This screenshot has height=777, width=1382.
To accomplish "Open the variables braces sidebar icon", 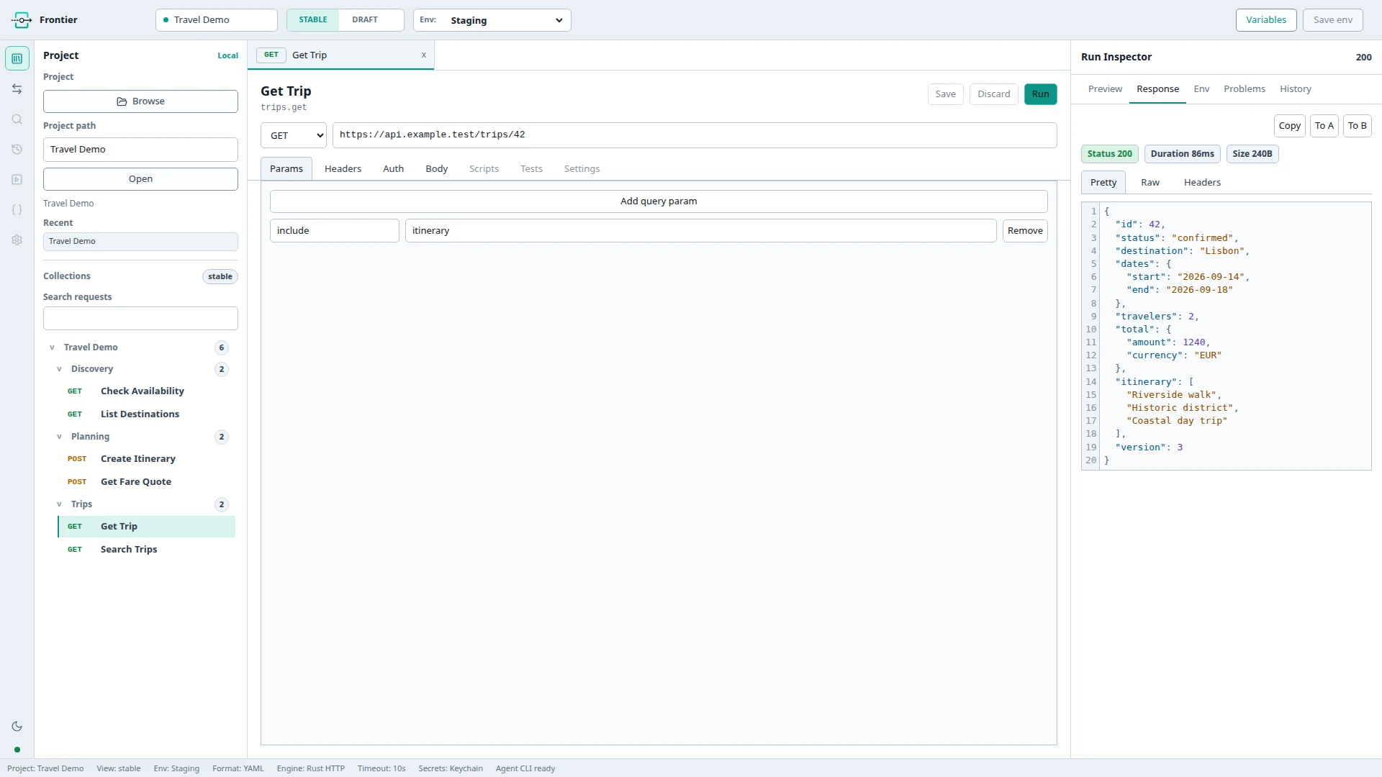I will point(17,209).
